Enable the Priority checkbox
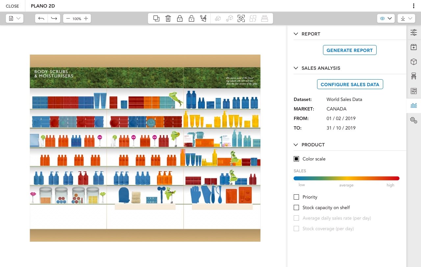The height and width of the screenshot is (267, 421). (x=296, y=197)
